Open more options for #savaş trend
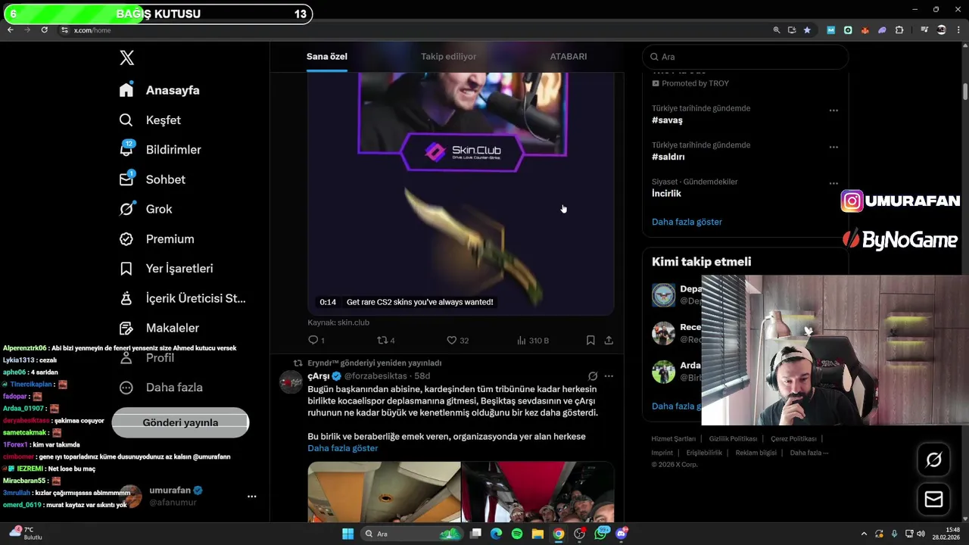Image resolution: width=969 pixels, height=545 pixels. [833, 111]
